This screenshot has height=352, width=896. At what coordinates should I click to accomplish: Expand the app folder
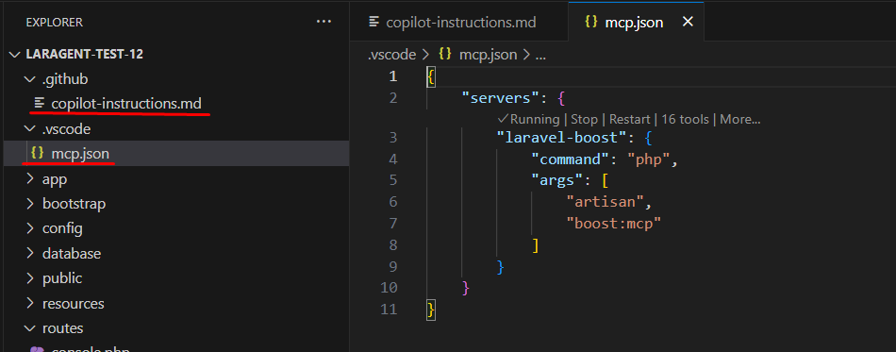coord(30,179)
